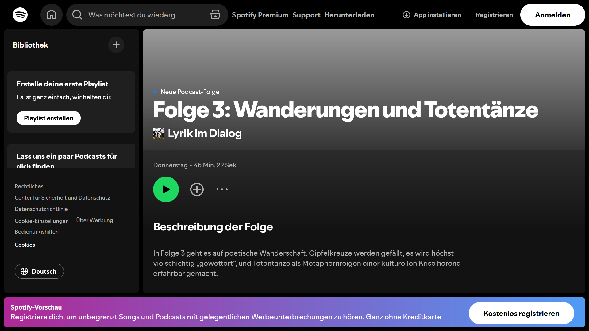Open Spotify Premium menu item
589x331 pixels.
point(260,15)
